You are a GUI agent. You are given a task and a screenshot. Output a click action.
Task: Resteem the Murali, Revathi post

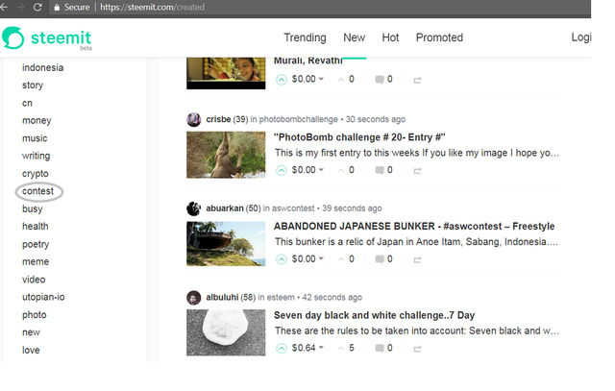417,80
